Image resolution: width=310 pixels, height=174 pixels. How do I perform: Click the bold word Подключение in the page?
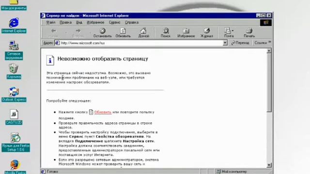tap(89, 141)
